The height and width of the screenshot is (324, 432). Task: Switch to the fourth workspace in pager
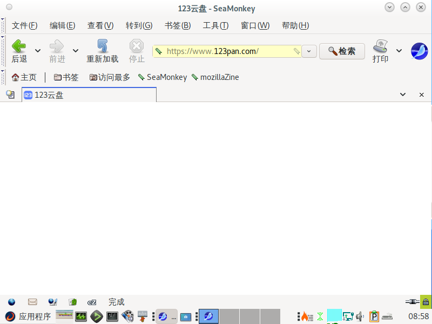[x=271, y=316]
